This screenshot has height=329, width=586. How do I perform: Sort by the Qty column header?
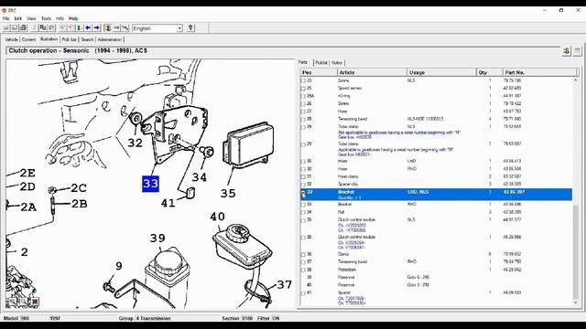click(x=489, y=72)
